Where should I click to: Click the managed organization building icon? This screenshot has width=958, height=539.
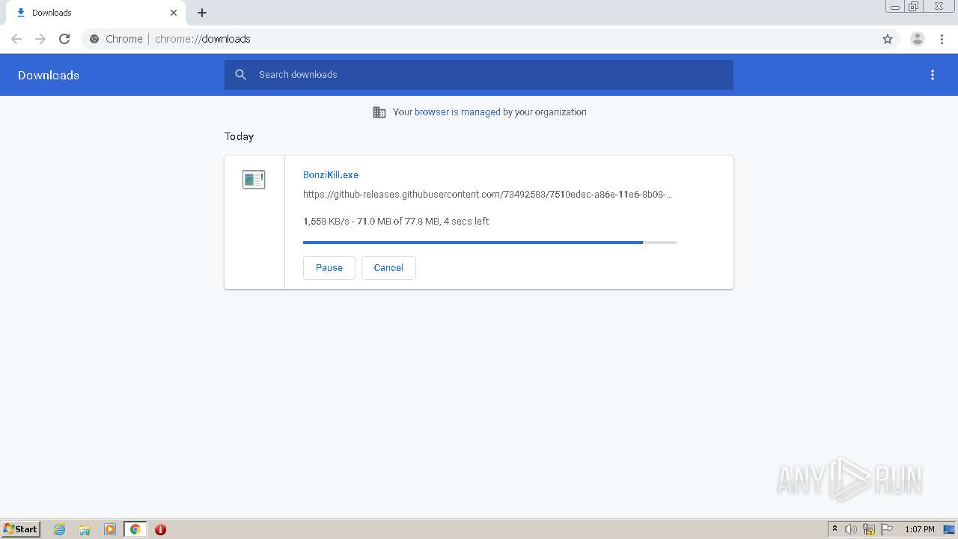click(379, 112)
